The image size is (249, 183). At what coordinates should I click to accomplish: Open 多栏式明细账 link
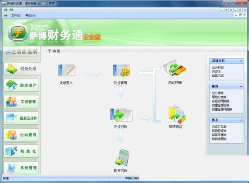click(x=220, y=101)
